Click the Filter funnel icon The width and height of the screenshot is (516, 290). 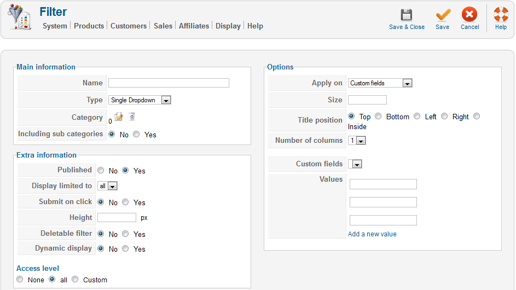20,17
